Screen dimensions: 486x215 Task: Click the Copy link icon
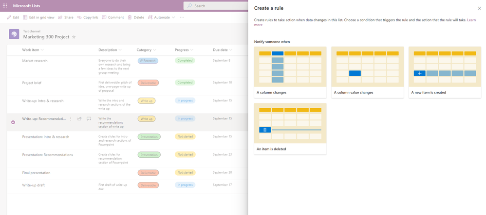(x=80, y=17)
